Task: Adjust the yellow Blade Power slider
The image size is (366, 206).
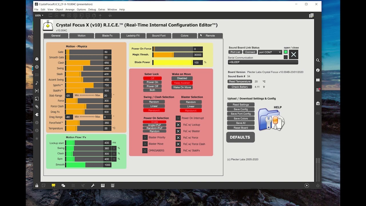Action: tap(172, 62)
